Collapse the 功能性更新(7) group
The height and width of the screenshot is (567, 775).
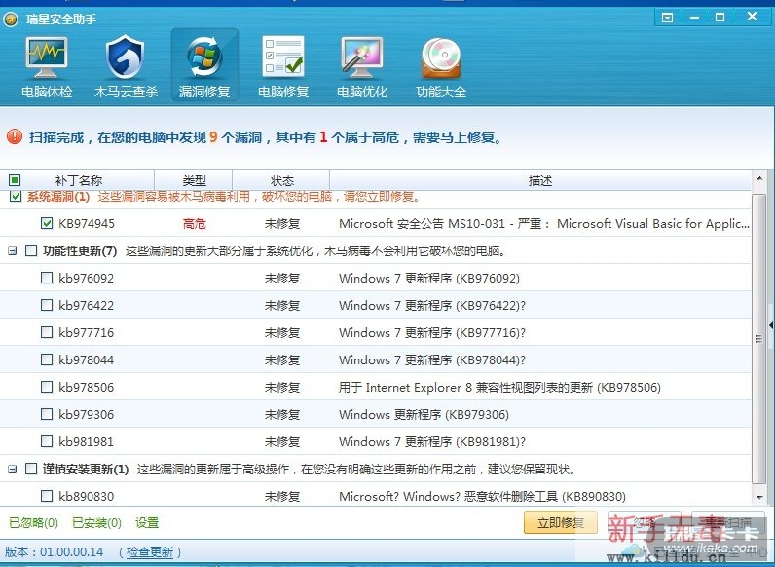(13, 251)
